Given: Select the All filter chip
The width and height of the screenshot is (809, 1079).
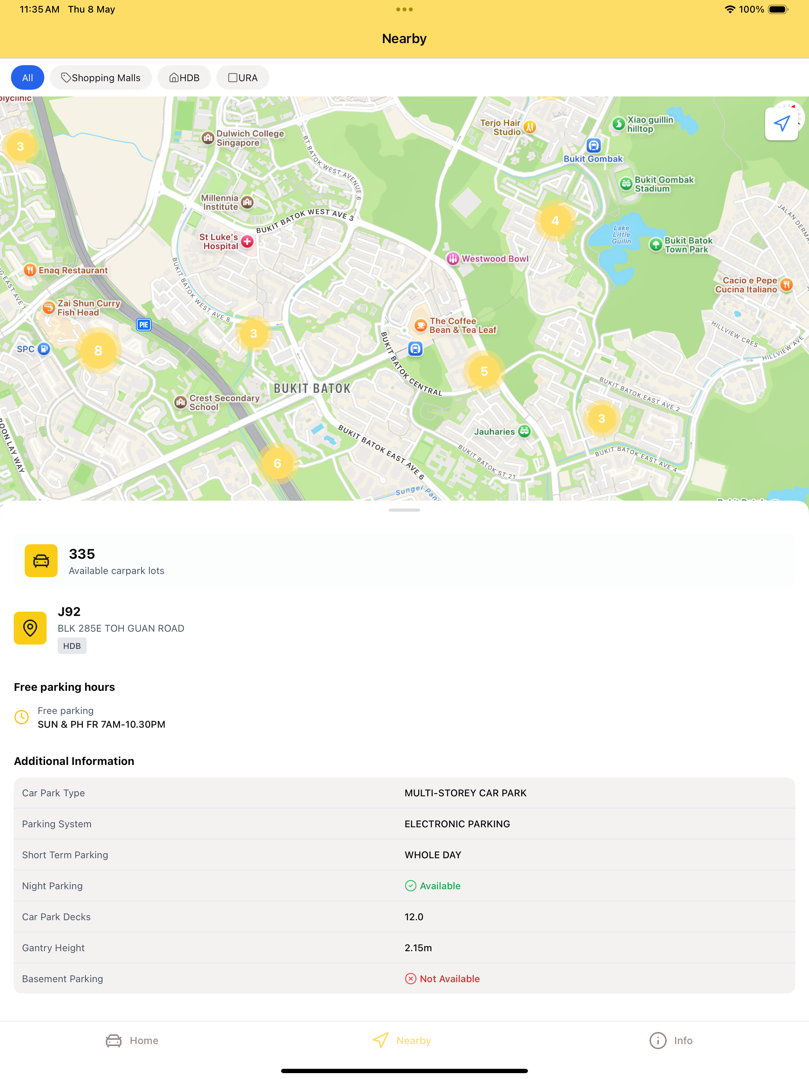Looking at the screenshot, I should (x=28, y=78).
